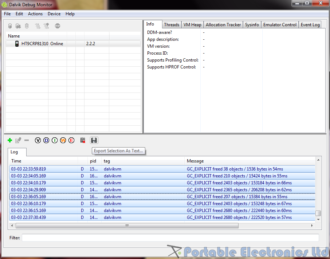This screenshot has width=330, height=259.
Task: Toggle the Warning (W) log level
Action: (x=63, y=140)
